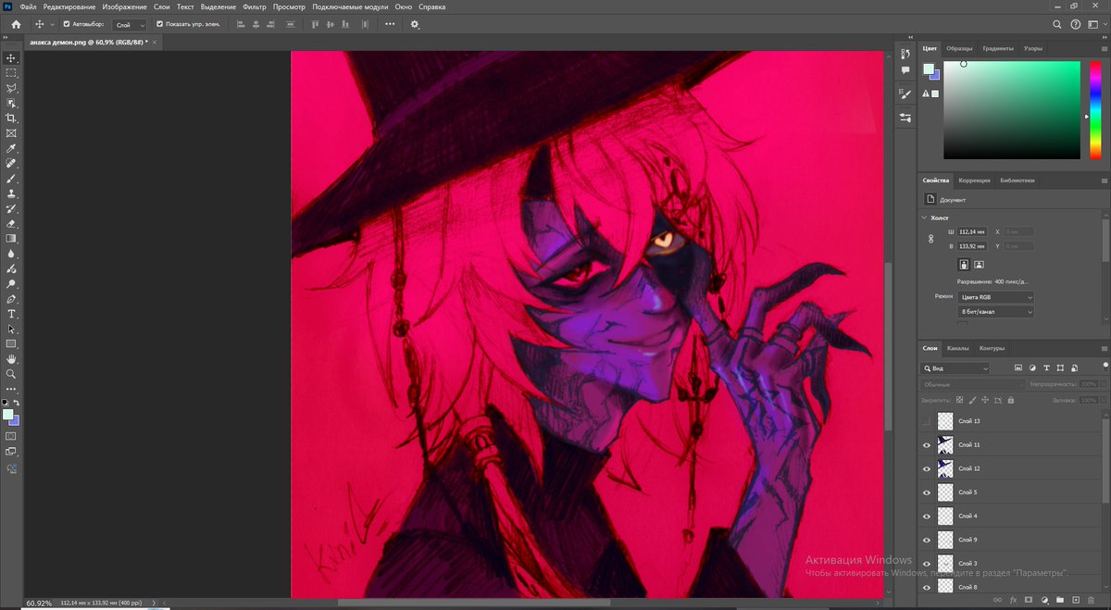Hide layer Слой 11
This screenshot has height=610, width=1111.
(x=927, y=444)
